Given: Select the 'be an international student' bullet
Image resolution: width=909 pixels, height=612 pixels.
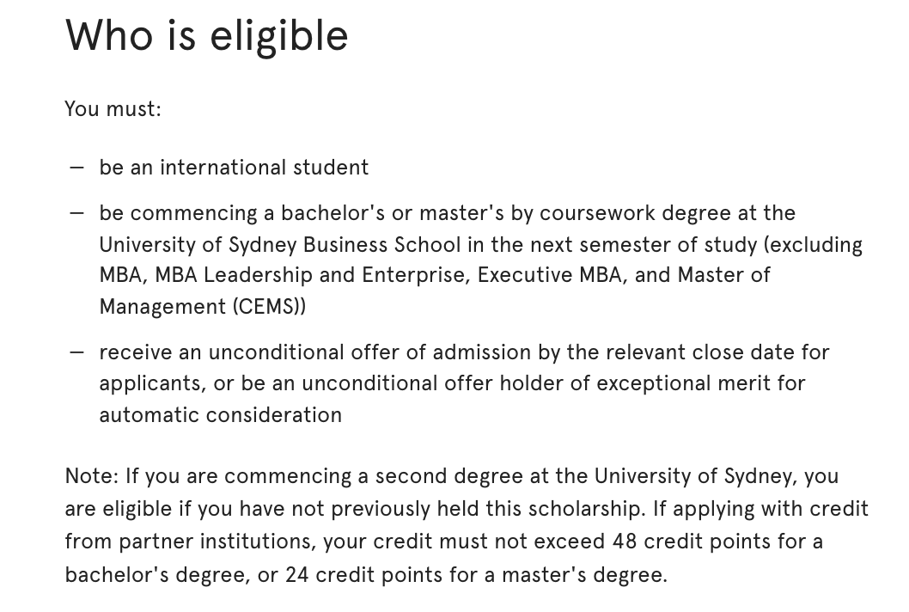Looking at the screenshot, I should [234, 168].
